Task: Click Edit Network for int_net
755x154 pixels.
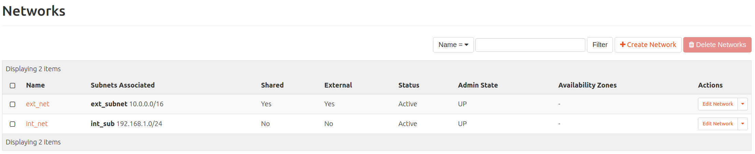Action: pyautogui.click(x=717, y=124)
